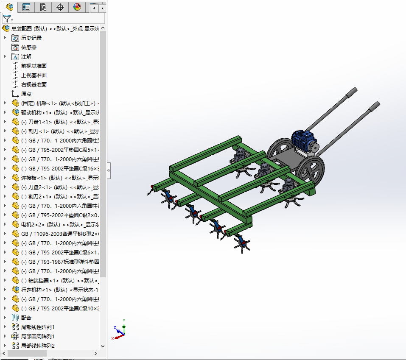Viewport: 406px width, 360px height.
Task: Click the 历史记录 folder icon
Action: click(x=15, y=38)
